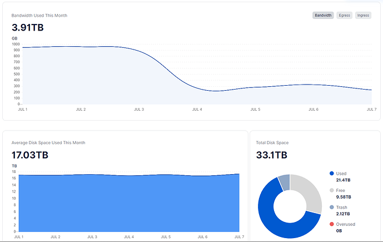This screenshot has height=242, width=383.
Task: Click the 2.12TB trash value
Action: pyautogui.click(x=344, y=214)
